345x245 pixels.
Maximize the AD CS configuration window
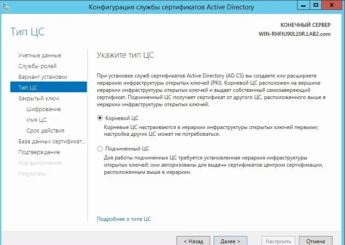coord(316,5)
